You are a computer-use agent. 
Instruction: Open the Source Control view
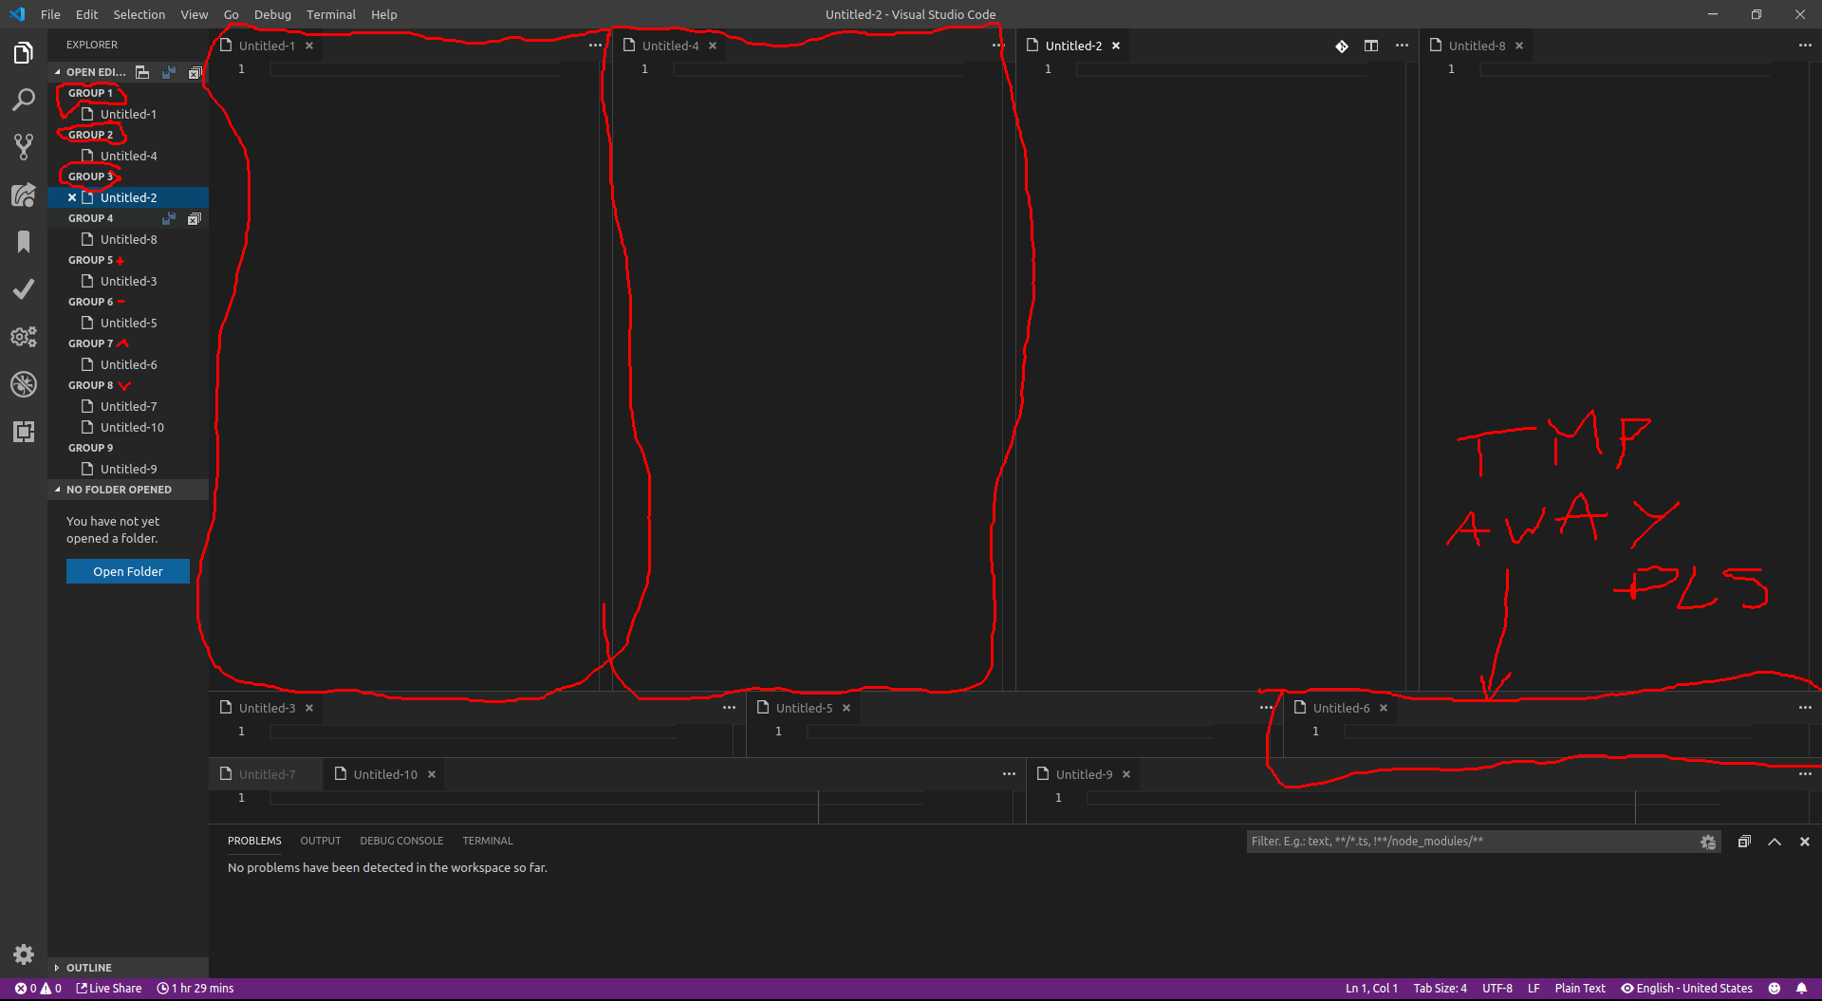[24, 147]
